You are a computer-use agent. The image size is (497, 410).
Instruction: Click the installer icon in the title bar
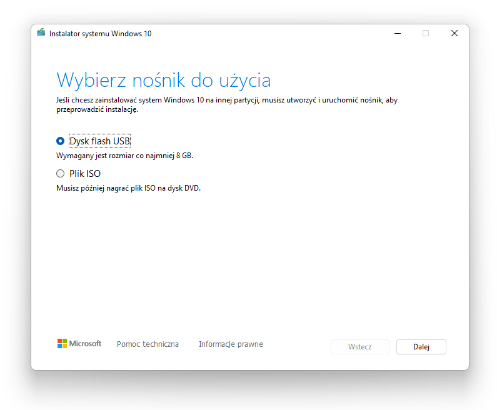click(x=41, y=32)
